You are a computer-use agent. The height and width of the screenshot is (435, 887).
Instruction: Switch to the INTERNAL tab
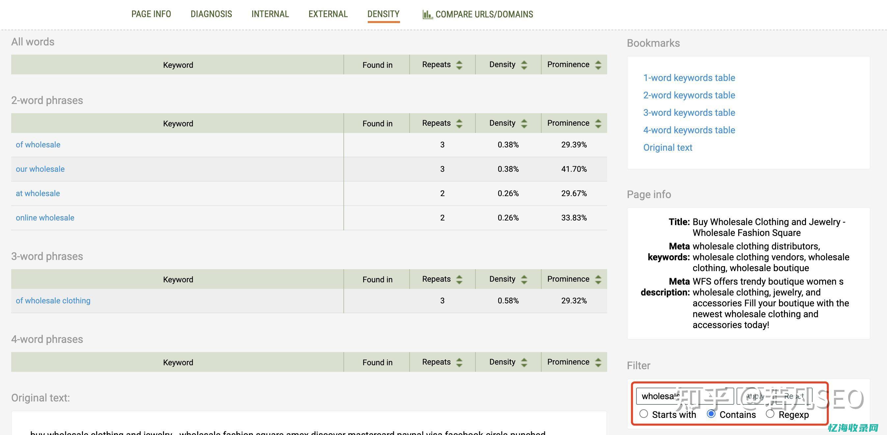270,14
